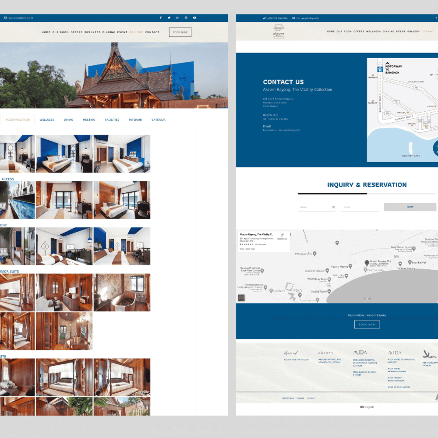Open the Twitter icon on the gallery page
This screenshot has width=438, height=438.
pos(169,18)
